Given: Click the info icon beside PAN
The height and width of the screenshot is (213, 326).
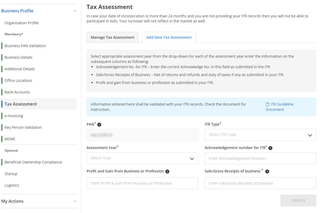Looking at the screenshot, I should pos(99,125).
